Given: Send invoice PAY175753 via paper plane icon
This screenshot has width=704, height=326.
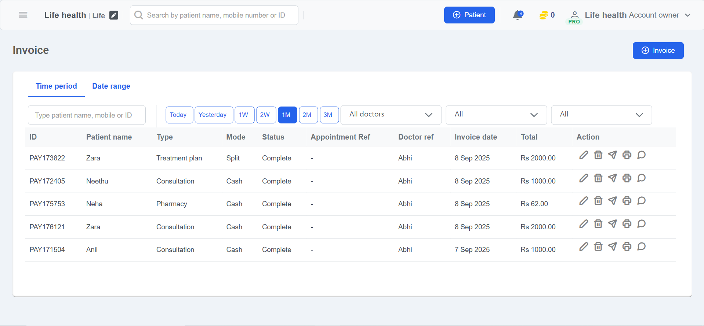Looking at the screenshot, I should (612, 201).
